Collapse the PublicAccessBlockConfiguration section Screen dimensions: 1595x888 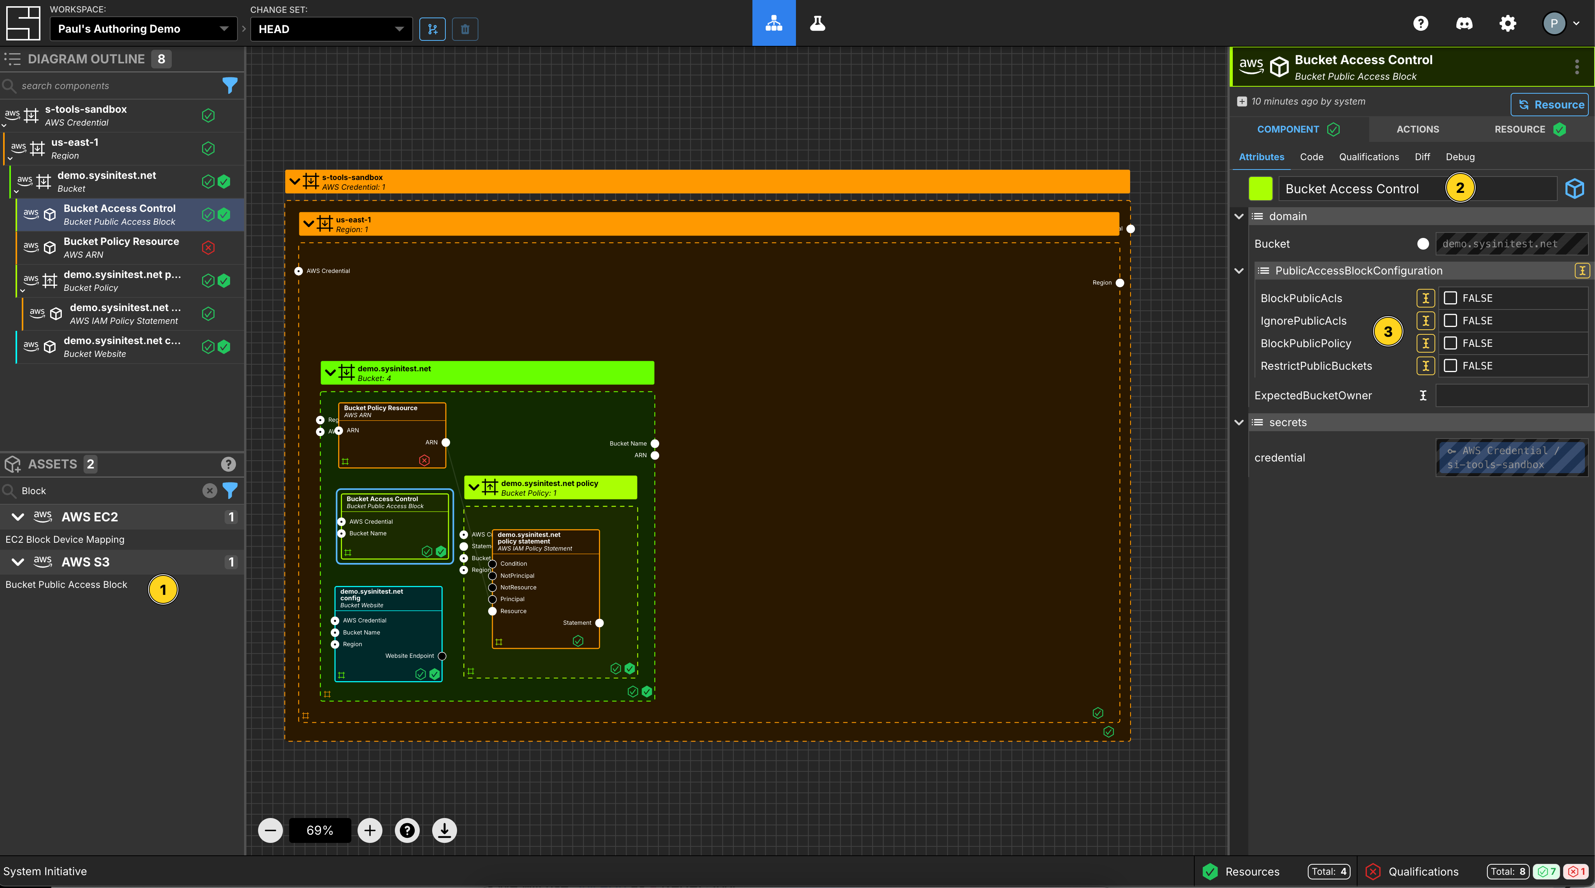(1239, 271)
